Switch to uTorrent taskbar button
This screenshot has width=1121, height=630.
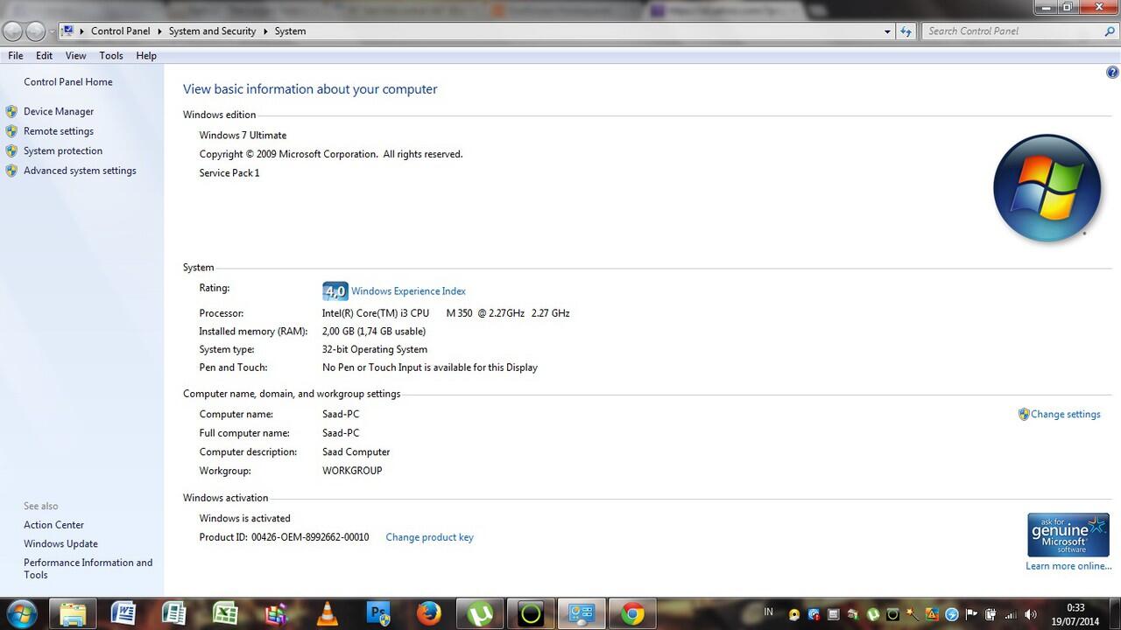(480, 614)
